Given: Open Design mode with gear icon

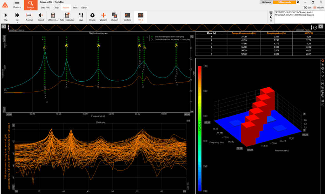Looking at the screenshot, I should (92, 17).
